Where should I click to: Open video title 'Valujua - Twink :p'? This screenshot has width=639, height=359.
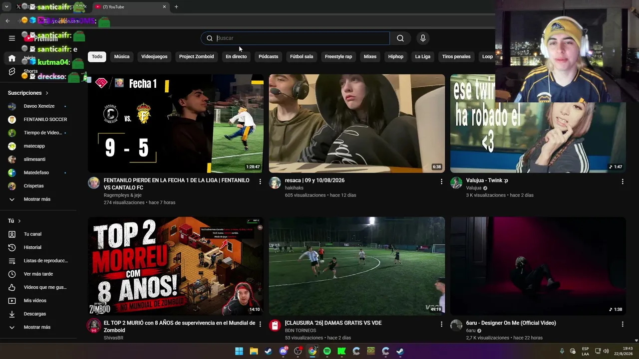[487, 180]
